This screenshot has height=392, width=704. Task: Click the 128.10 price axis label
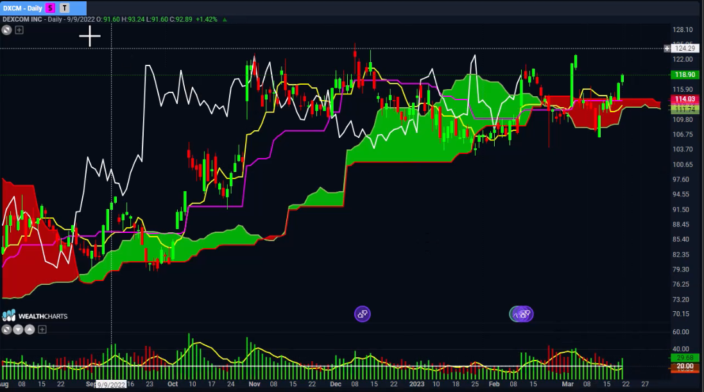(x=682, y=30)
